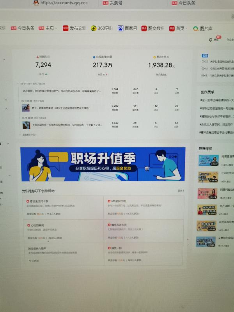The image size is (234, 312).
Task: Open the first post with 1,744 impressions
Action: (62, 91)
